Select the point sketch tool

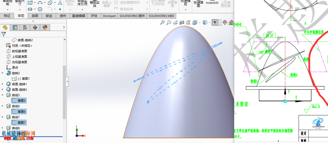point(60,9)
